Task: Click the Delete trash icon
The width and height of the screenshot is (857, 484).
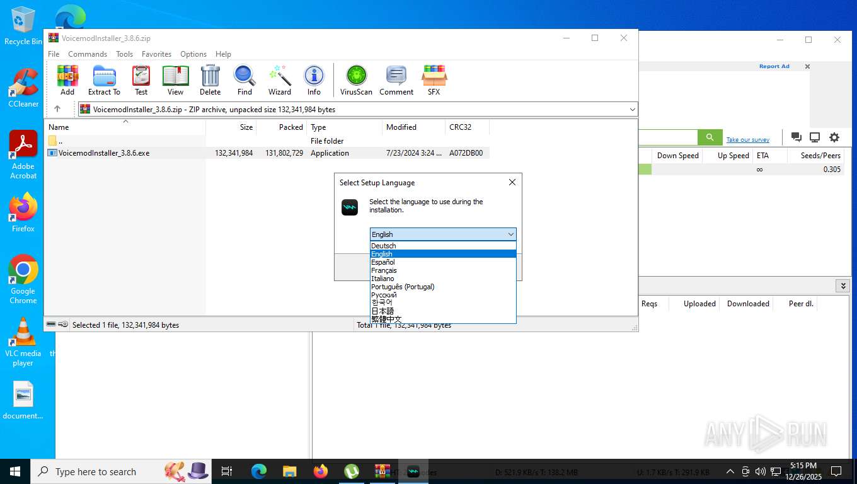Action: [210, 80]
